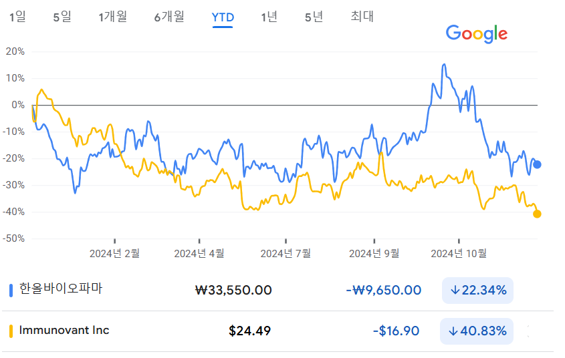The height and width of the screenshot is (358, 565).
Task: Click the ₩33,550.00 price value
Action: point(233,291)
